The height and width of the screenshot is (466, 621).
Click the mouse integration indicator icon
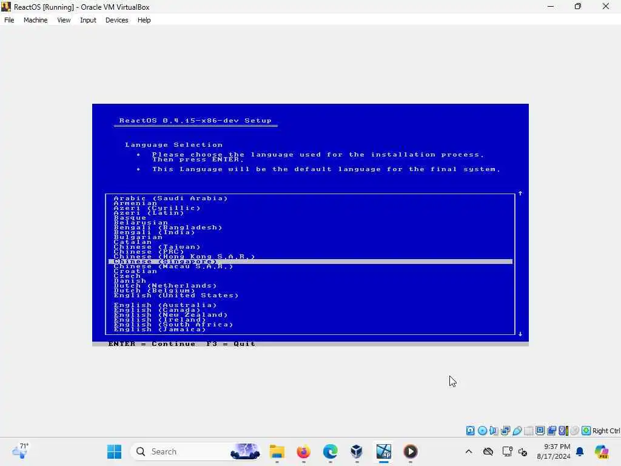pyautogui.click(x=575, y=431)
